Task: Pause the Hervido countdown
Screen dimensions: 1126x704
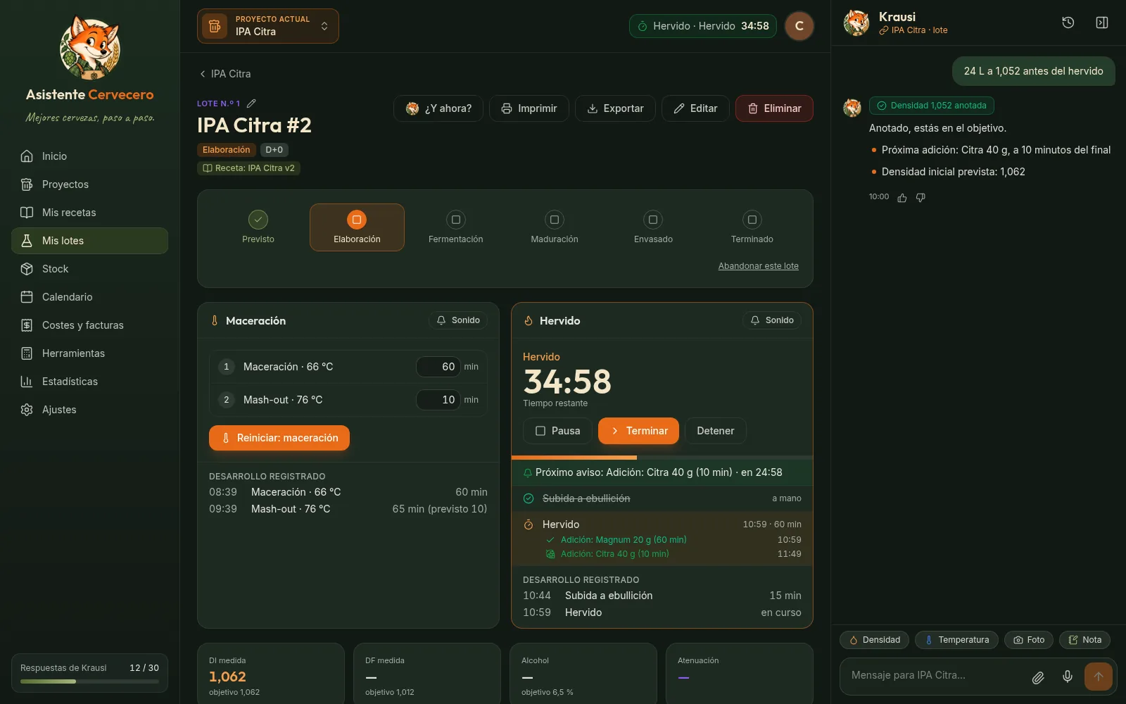Action: (557, 431)
